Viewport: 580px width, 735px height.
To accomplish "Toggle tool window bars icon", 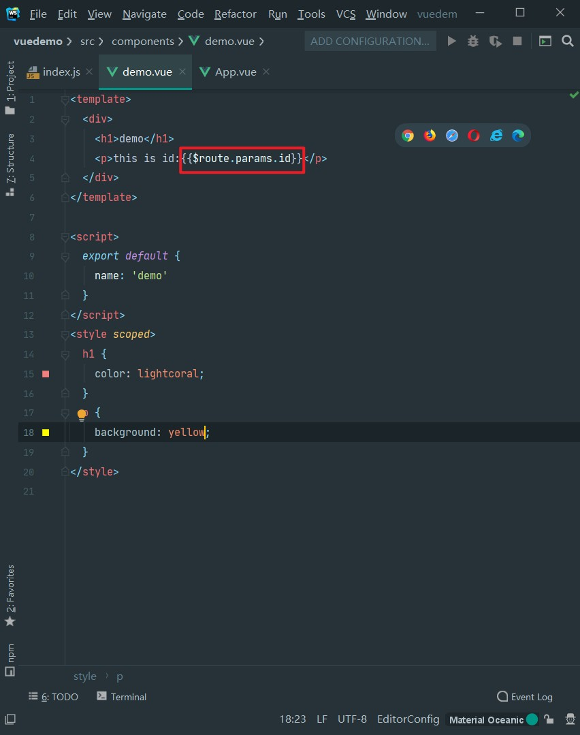I will (x=10, y=719).
